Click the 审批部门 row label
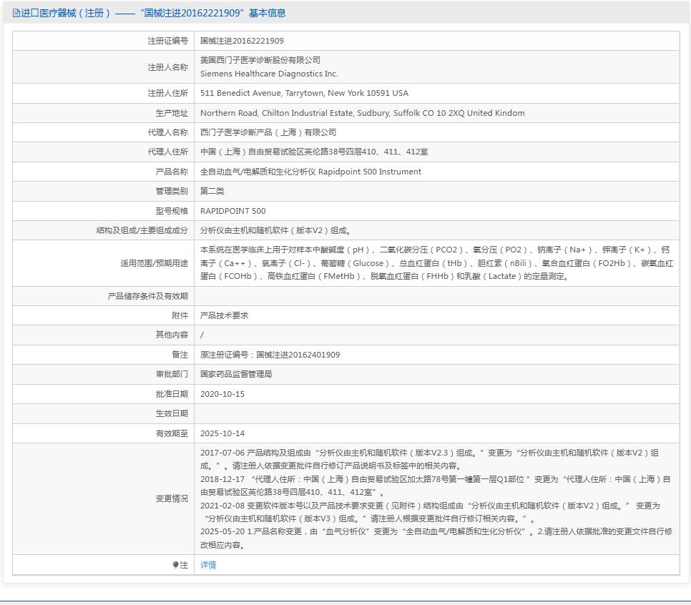This screenshot has height=605, width=691. (x=172, y=374)
